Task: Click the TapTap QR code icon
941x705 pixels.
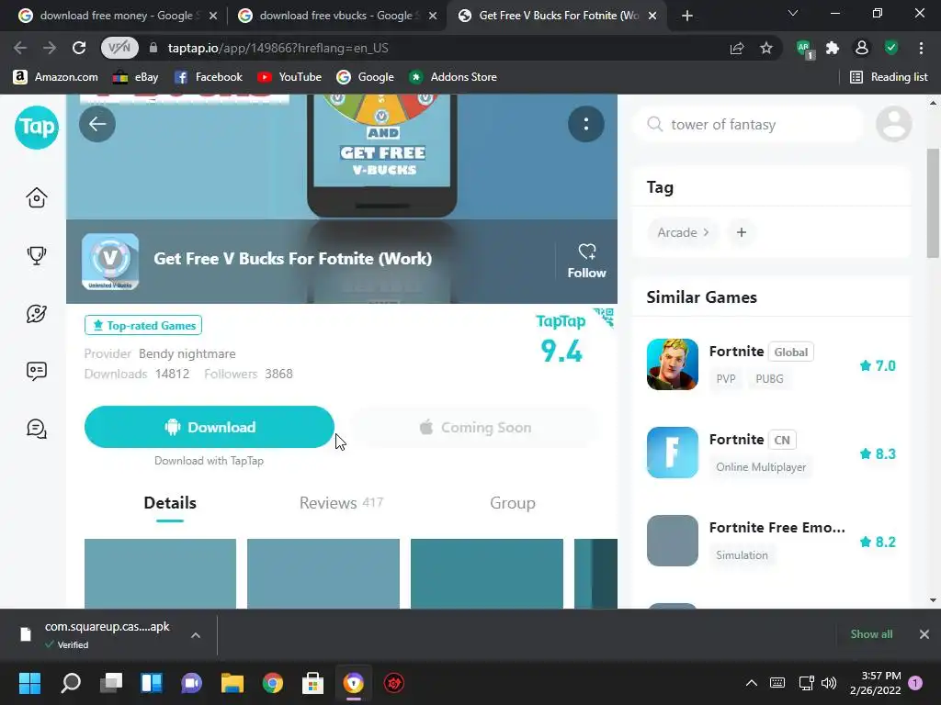Action: click(604, 318)
